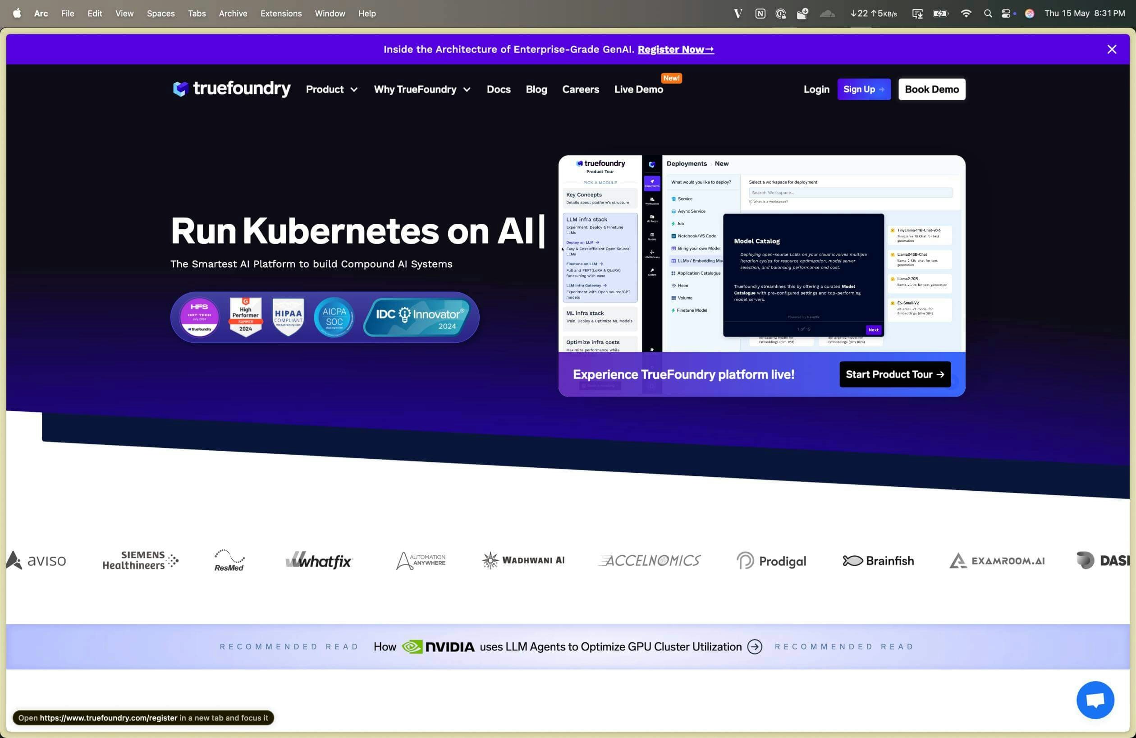Click the Accelnomics logo
Image resolution: width=1136 pixels, height=738 pixels.
point(650,560)
